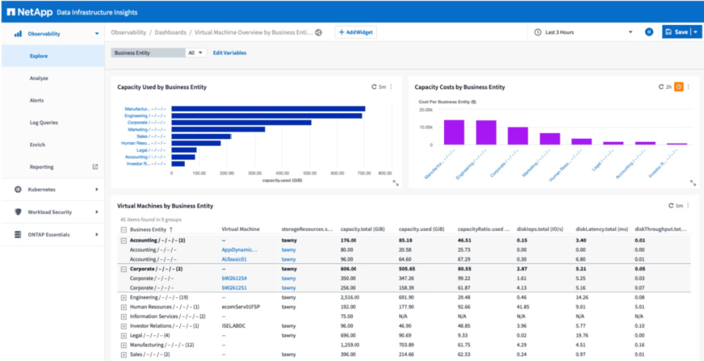Click the capacity.total (GiB) column header
This screenshot has width=704, height=361.
363,230
